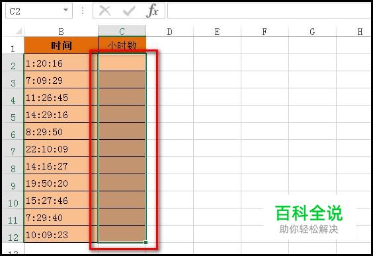
Task: Select row 5 header
Action: click(x=13, y=114)
